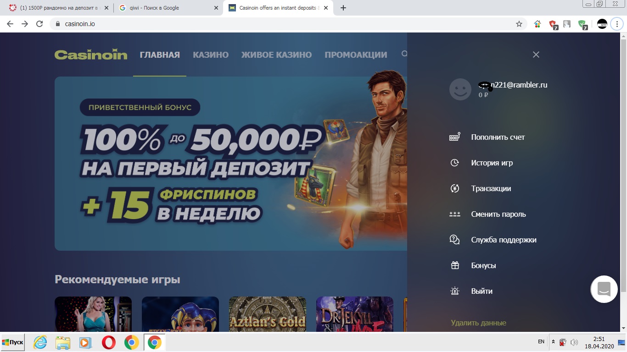Launch Opera from the taskbar
The image size is (627, 352).
click(109, 342)
